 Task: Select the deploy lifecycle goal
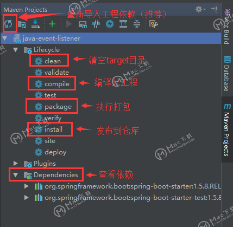tap(51, 152)
